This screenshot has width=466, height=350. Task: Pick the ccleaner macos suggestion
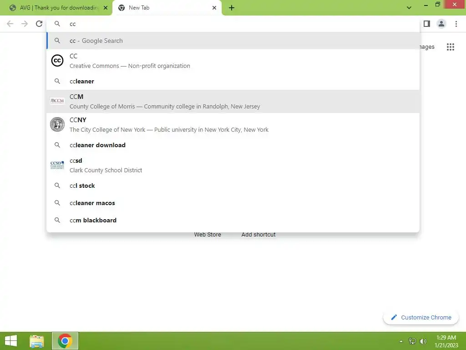233,203
